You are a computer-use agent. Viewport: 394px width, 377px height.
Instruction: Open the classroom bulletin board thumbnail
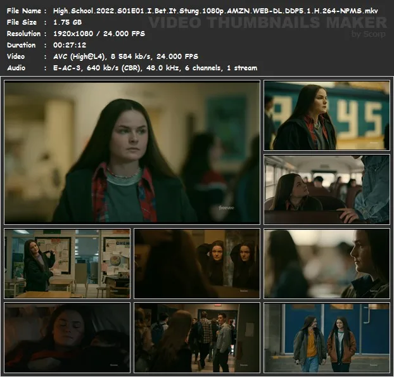coord(67,264)
